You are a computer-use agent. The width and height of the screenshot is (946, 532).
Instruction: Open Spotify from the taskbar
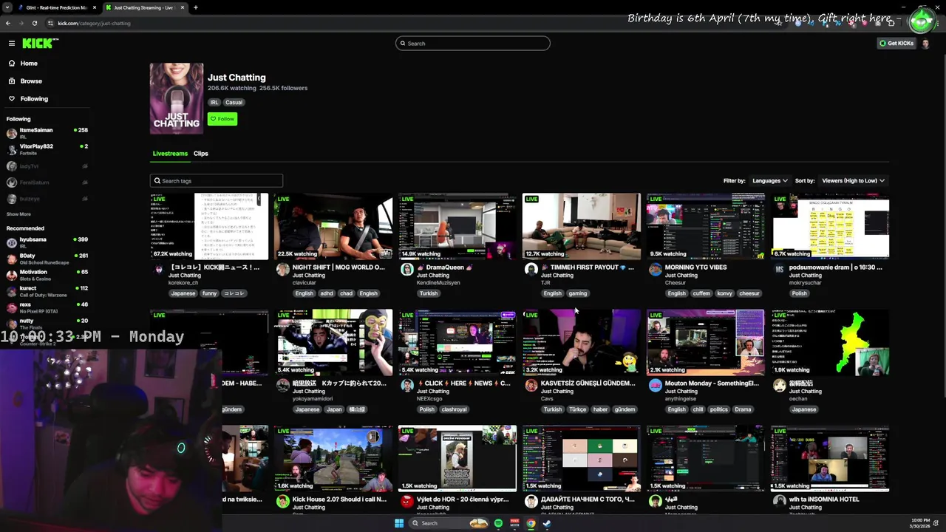[498, 523]
